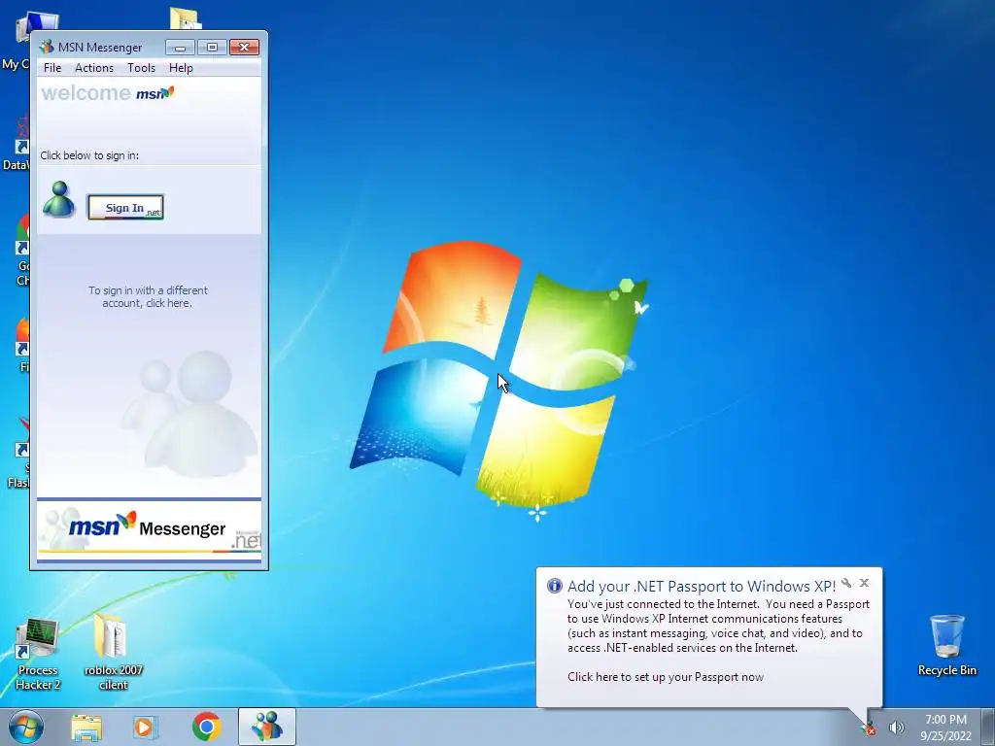Viewport: 995px width, 746px height.
Task: Click the wrench options icon on the balloon
Action: tap(846, 583)
